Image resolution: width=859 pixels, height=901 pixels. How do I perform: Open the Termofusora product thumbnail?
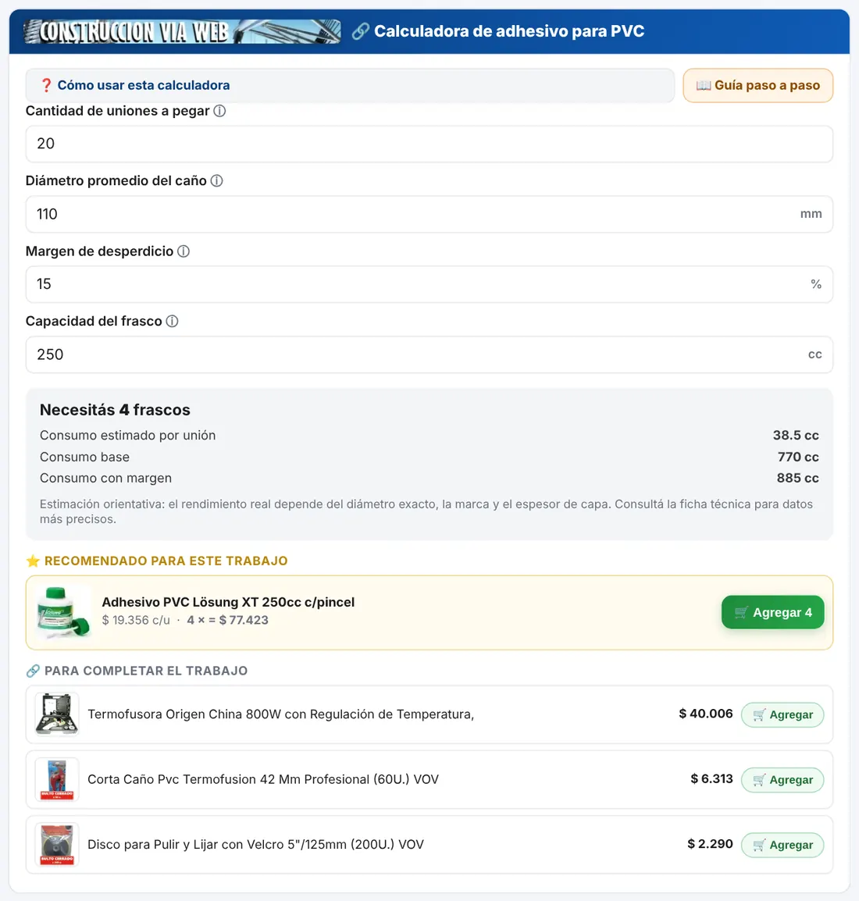coord(56,714)
